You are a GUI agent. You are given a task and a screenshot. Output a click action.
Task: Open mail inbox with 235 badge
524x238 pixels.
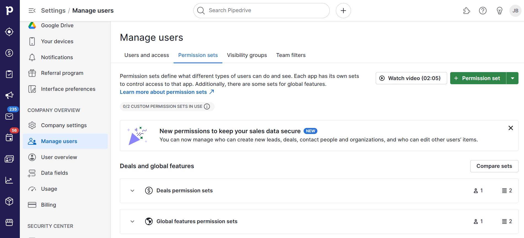pyautogui.click(x=9, y=116)
